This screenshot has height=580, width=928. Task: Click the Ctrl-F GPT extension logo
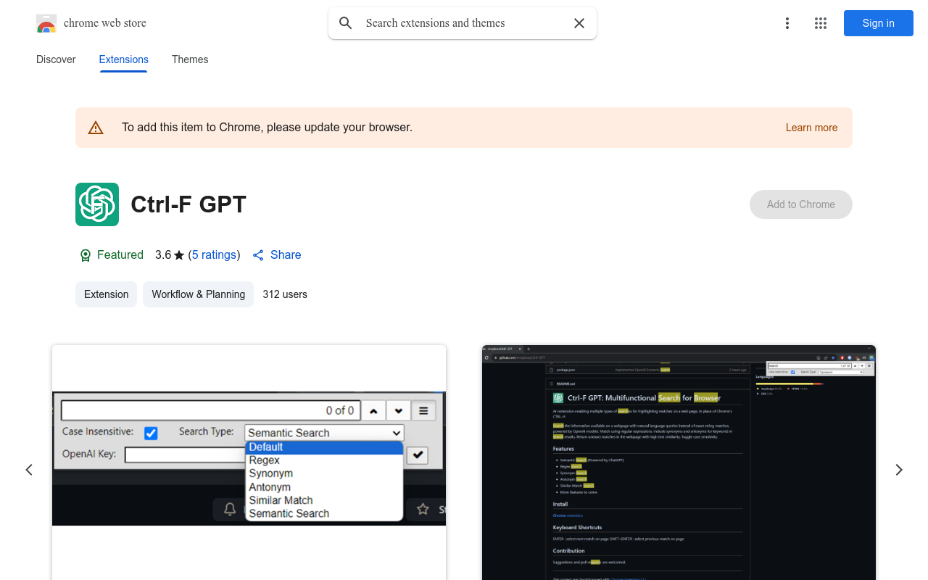pos(97,204)
